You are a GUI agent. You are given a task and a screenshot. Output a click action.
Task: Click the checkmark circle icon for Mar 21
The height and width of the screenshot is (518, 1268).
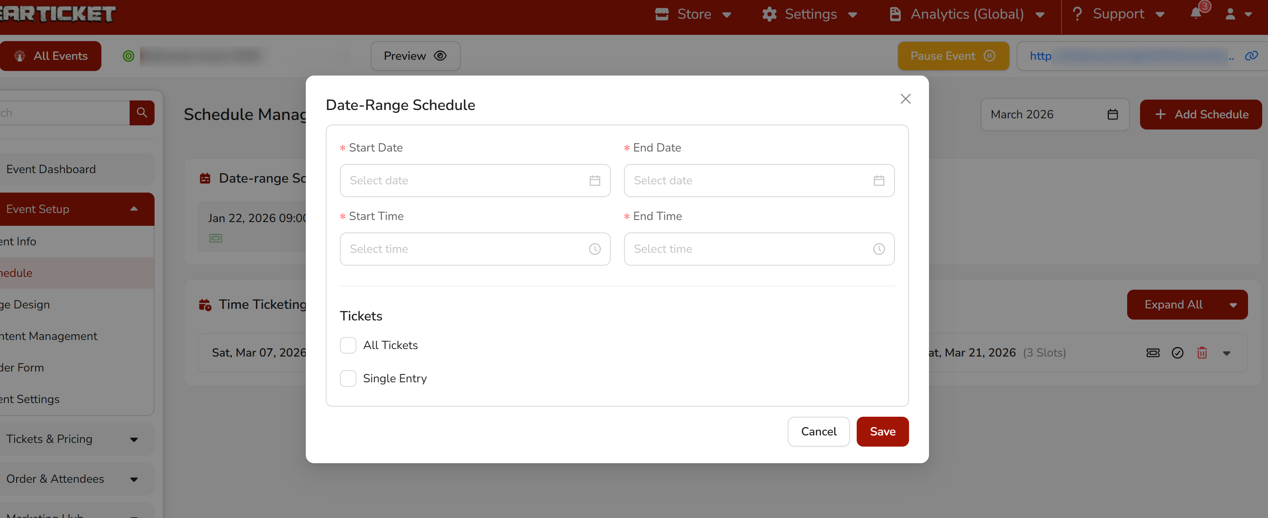pos(1177,353)
